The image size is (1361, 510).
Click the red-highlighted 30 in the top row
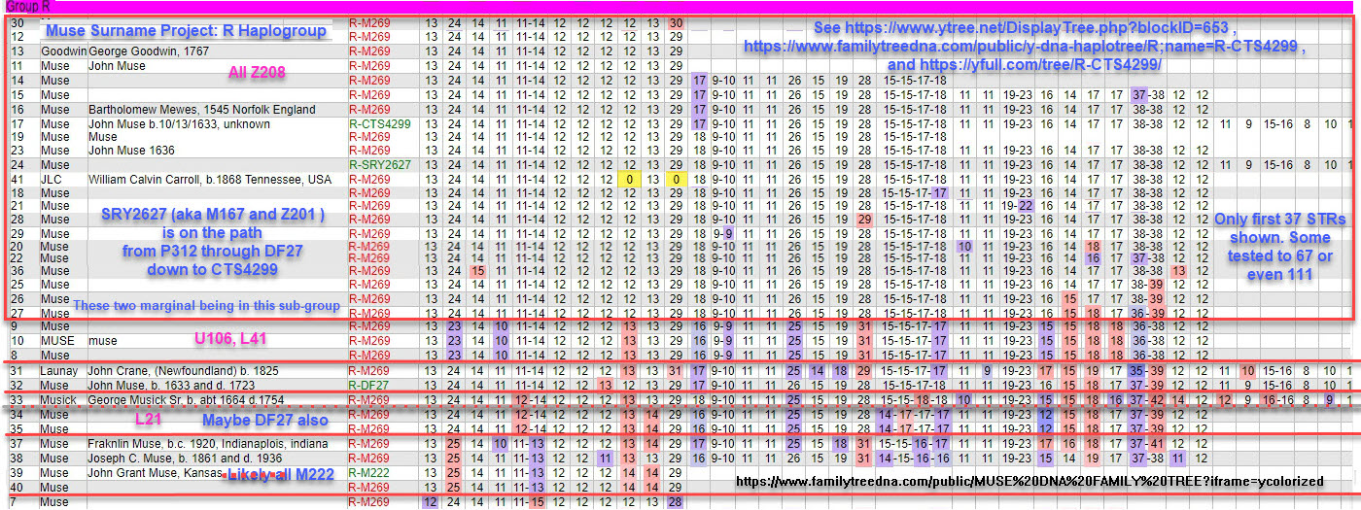676,22
